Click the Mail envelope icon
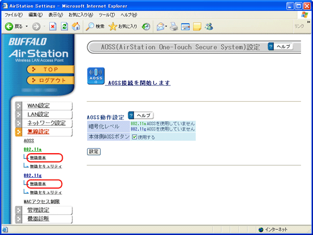 pyautogui.click(x=161, y=26)
